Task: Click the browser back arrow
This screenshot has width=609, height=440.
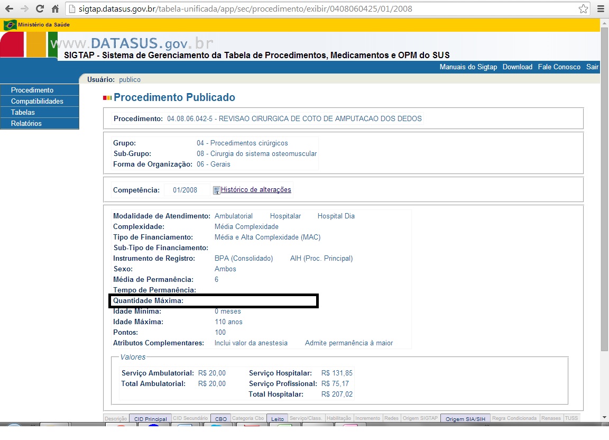Action: click(x=9, y=9)
